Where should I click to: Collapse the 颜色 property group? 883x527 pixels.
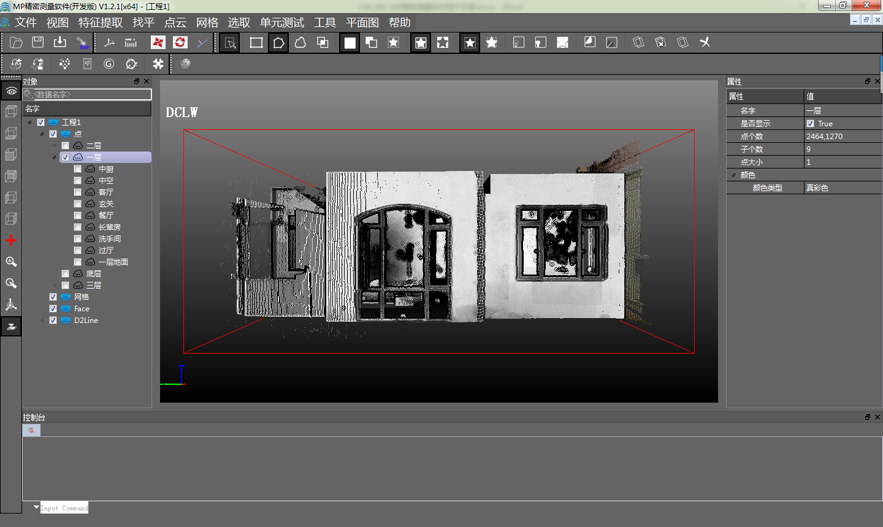click(x=733, y=175)
